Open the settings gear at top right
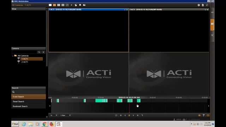226x127 pixels. coord(199,5)
